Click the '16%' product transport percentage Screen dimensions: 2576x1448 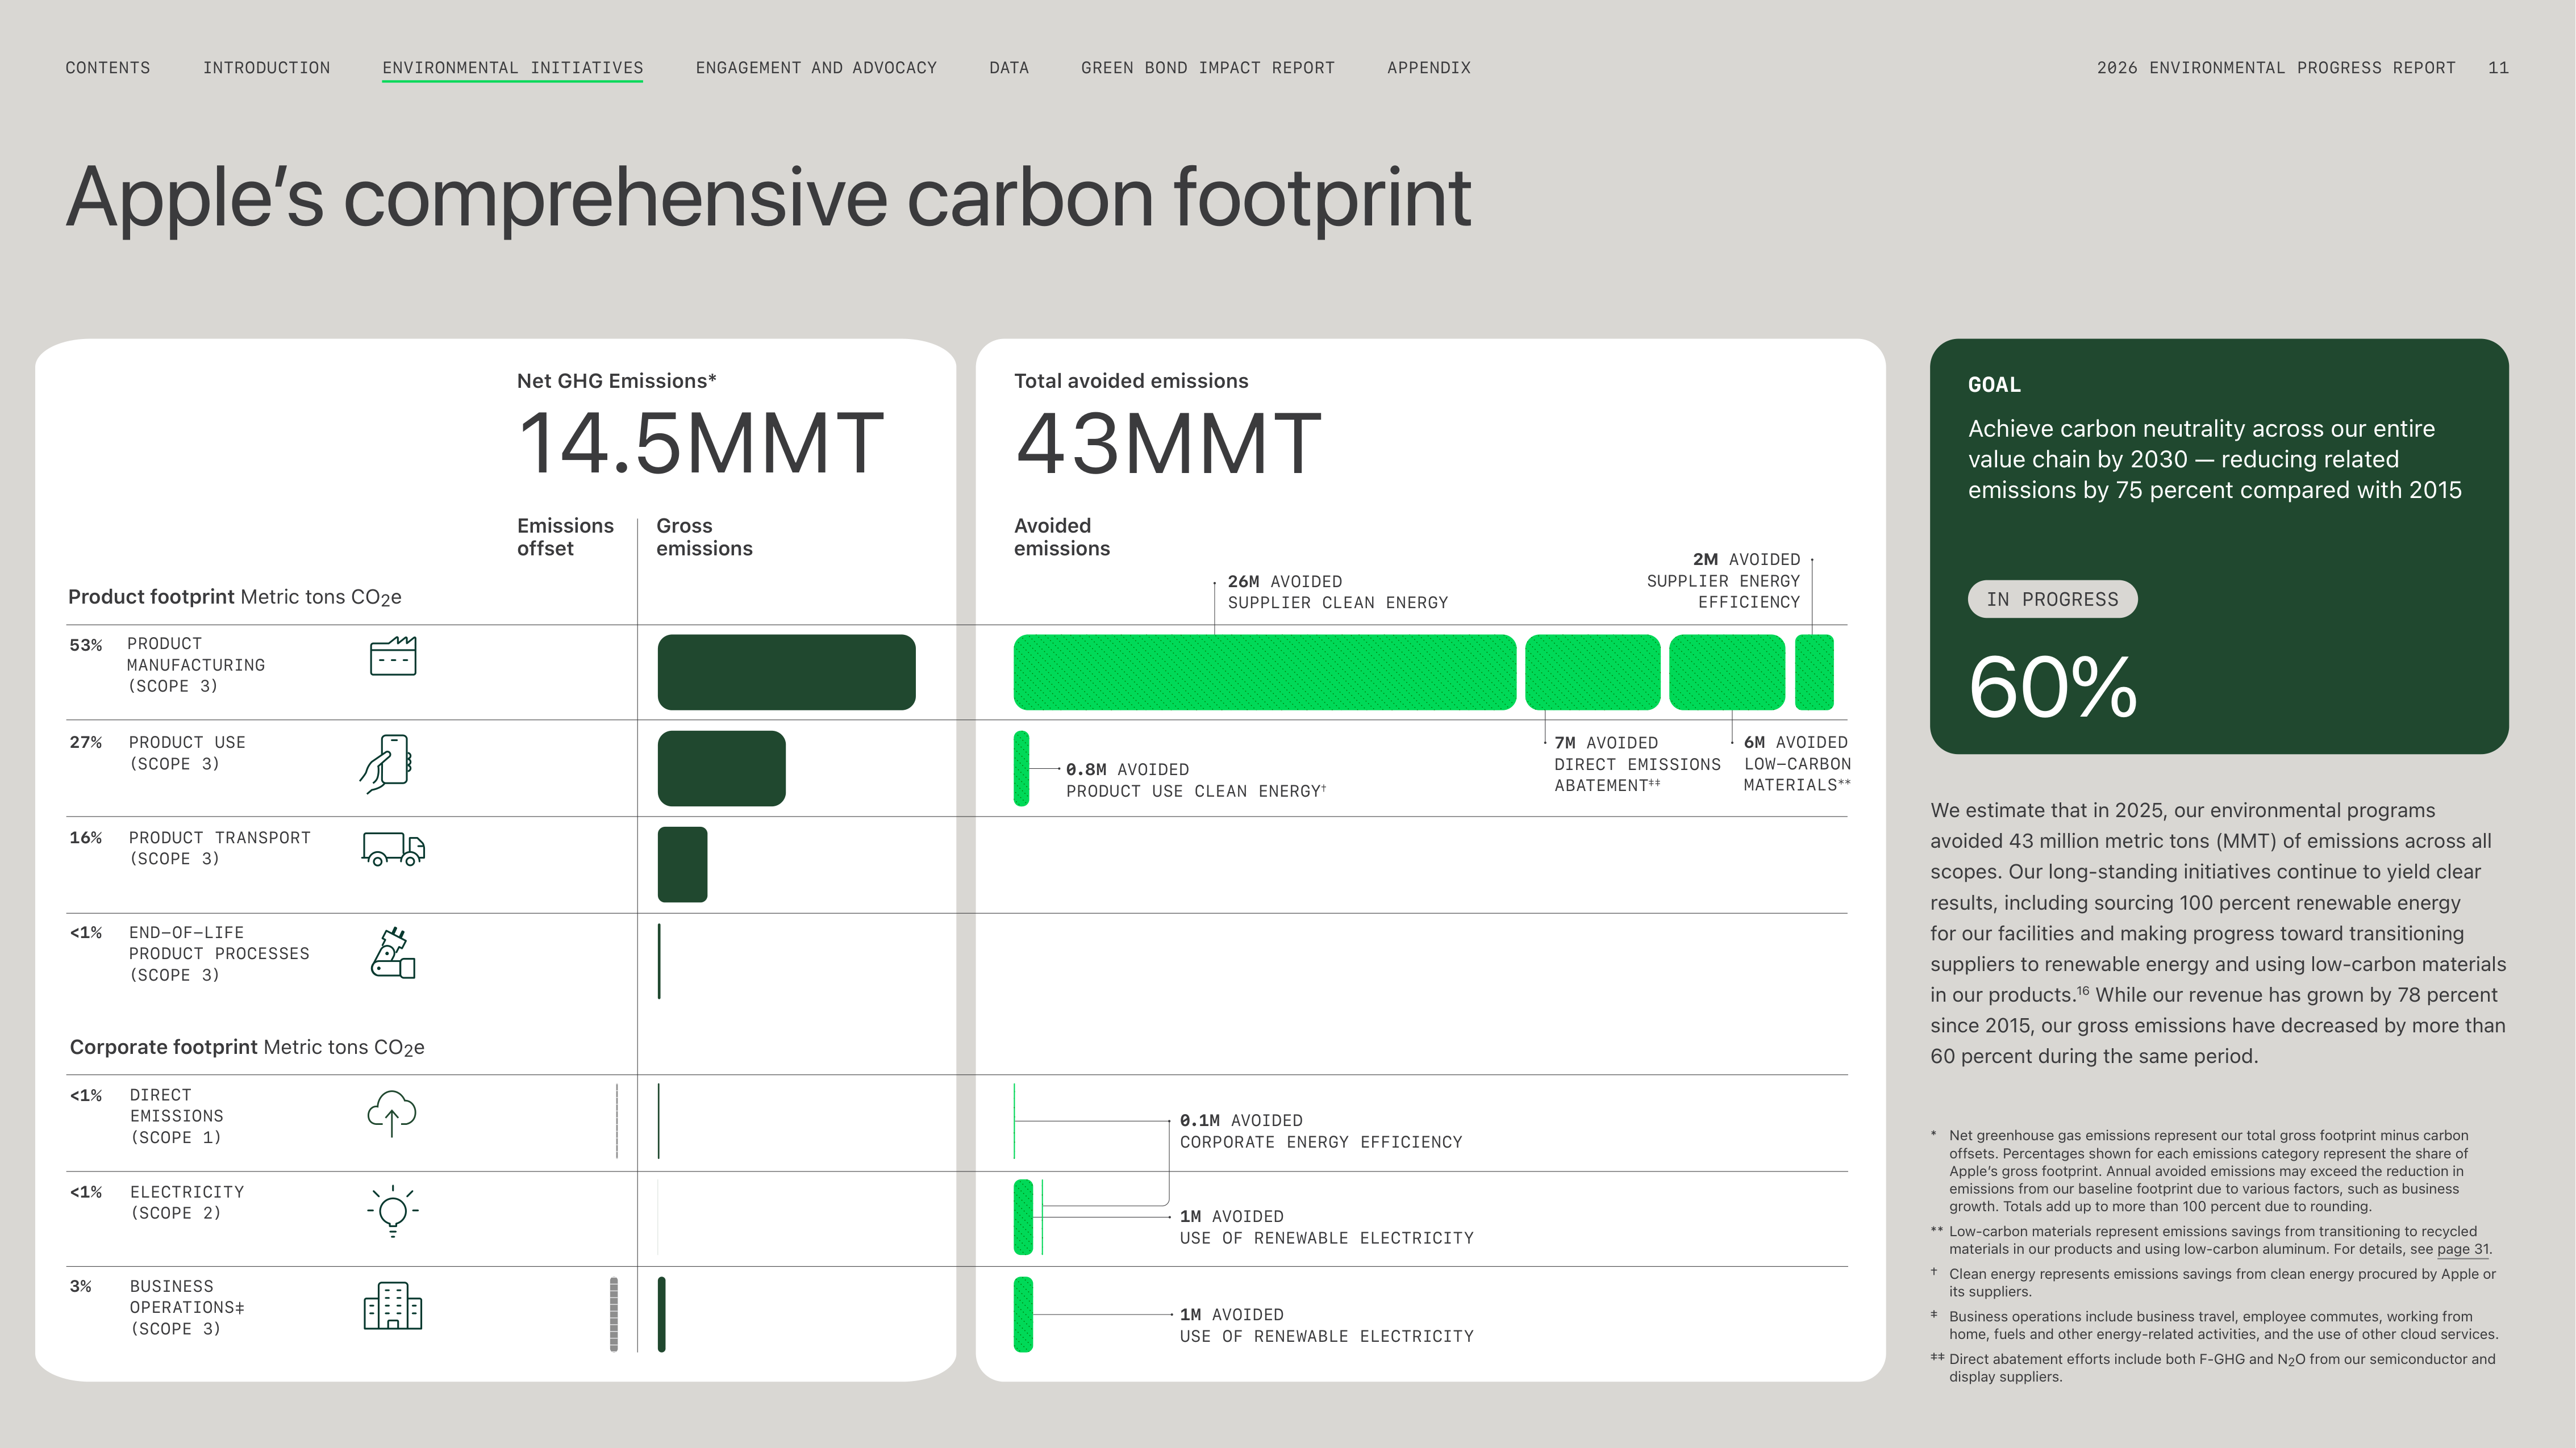pos(86,838)
